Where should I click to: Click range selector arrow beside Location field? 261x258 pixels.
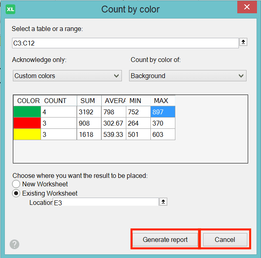click(163, 202)
